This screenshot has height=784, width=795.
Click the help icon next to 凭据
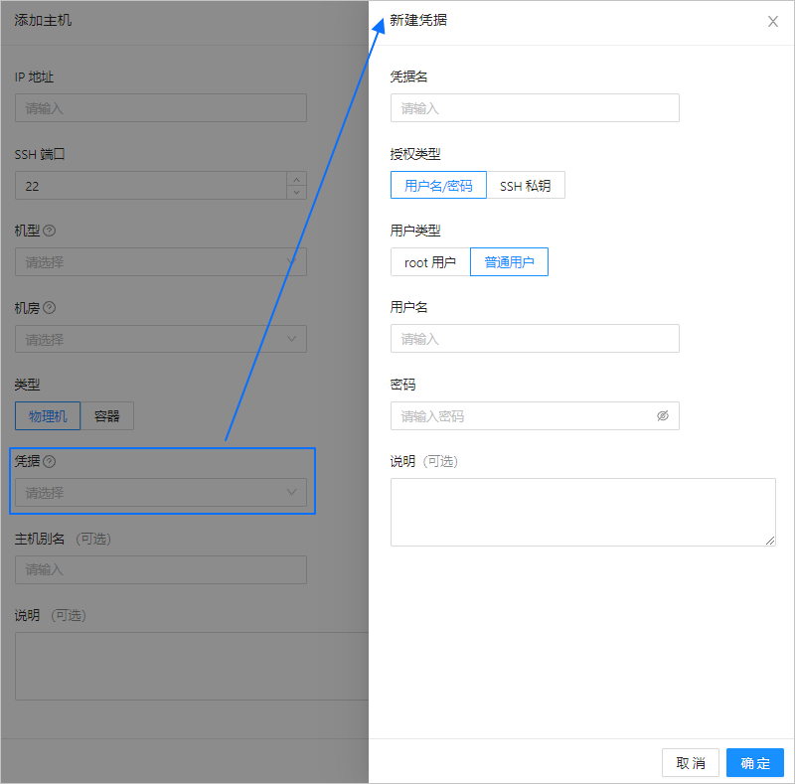pyautogui.click(x=49, y=461)
